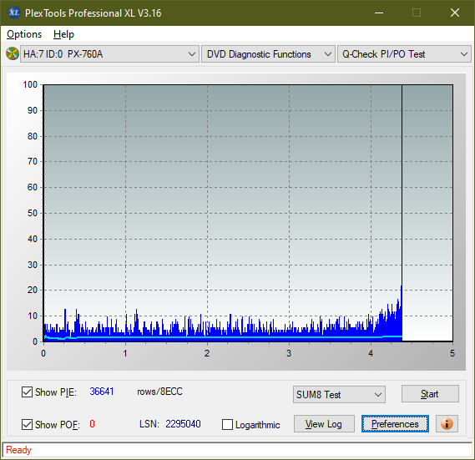The image size is (475, 460).
Task: Click the Ready status bar text
Action: (18, 450)
